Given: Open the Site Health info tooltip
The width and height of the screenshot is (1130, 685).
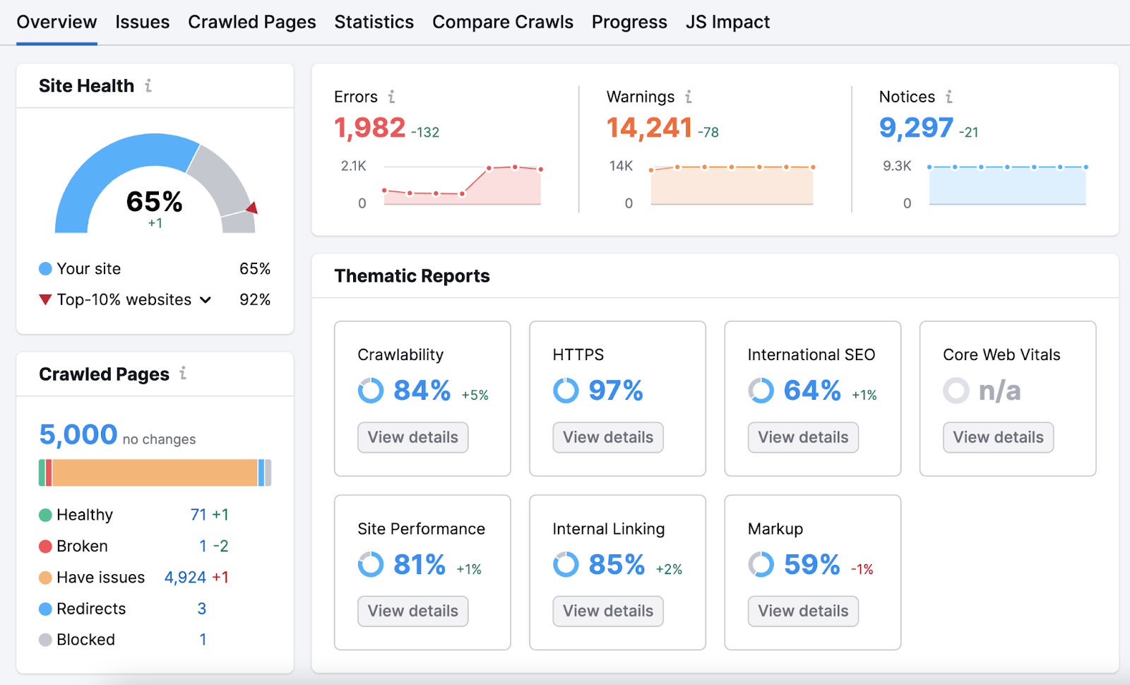Looking at the screenshot, I should 148,85.
